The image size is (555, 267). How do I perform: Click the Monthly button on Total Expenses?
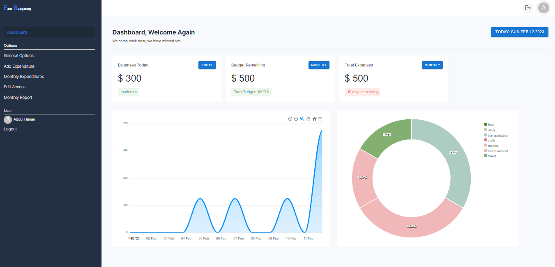tap(432, 65)
